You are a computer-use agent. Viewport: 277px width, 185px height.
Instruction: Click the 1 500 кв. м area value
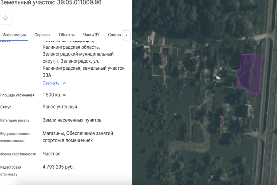[x=54, y=95]
